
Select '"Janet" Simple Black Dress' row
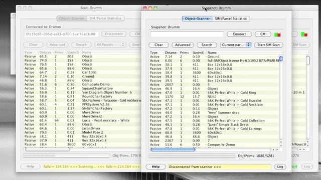point(214,124)
